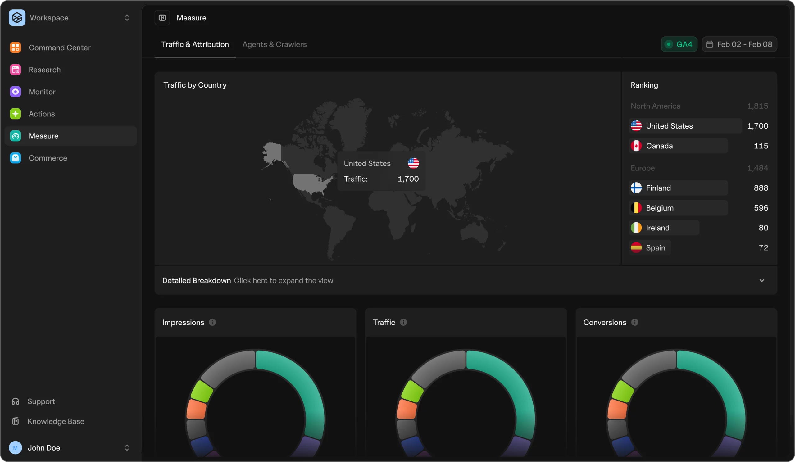Click the Monitor purple icon
Image resolution: width=795 pixels, height=462 pixels.
[15, 92]
